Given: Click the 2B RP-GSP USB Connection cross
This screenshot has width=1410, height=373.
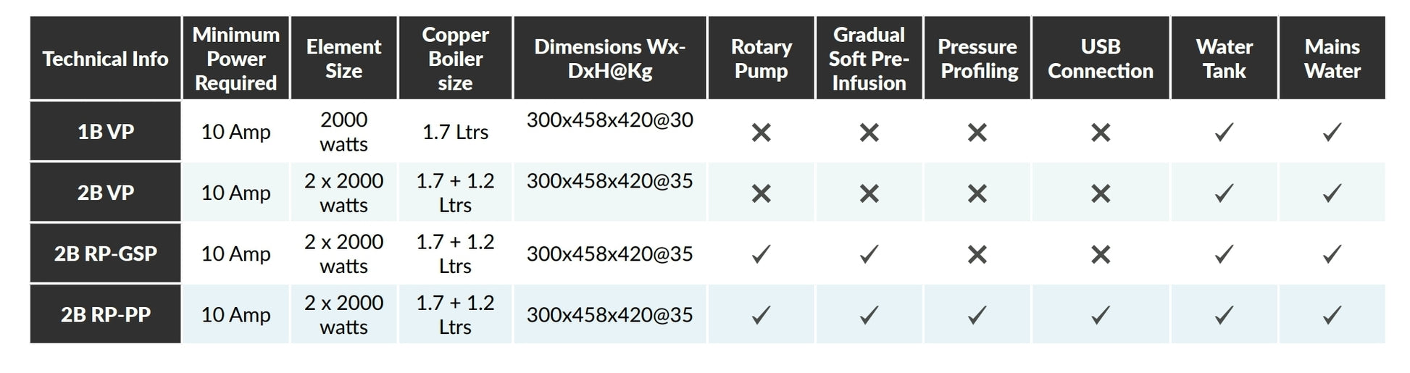Looking at the screenshot, I should (x=1101, y=254).
